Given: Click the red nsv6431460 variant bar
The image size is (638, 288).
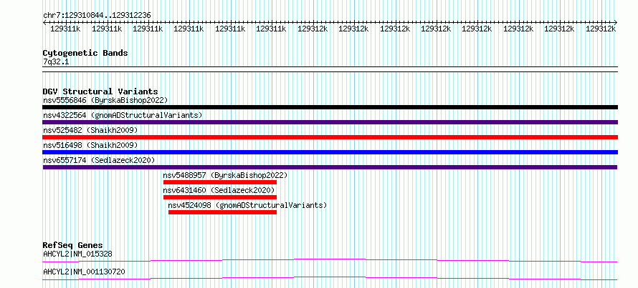Looking at the screenshot, I should (x=220, y=197).
